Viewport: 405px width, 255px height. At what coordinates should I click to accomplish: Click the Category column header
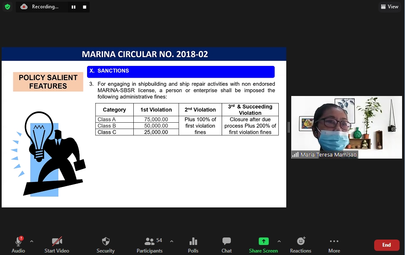(x=115, y=110)
